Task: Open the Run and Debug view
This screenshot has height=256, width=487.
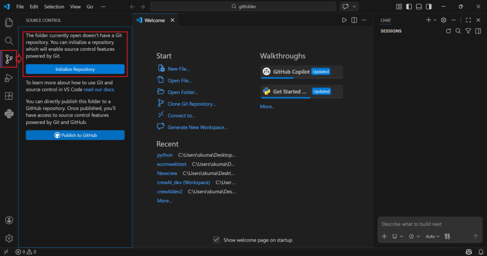Action: click(x=9, y=78)
